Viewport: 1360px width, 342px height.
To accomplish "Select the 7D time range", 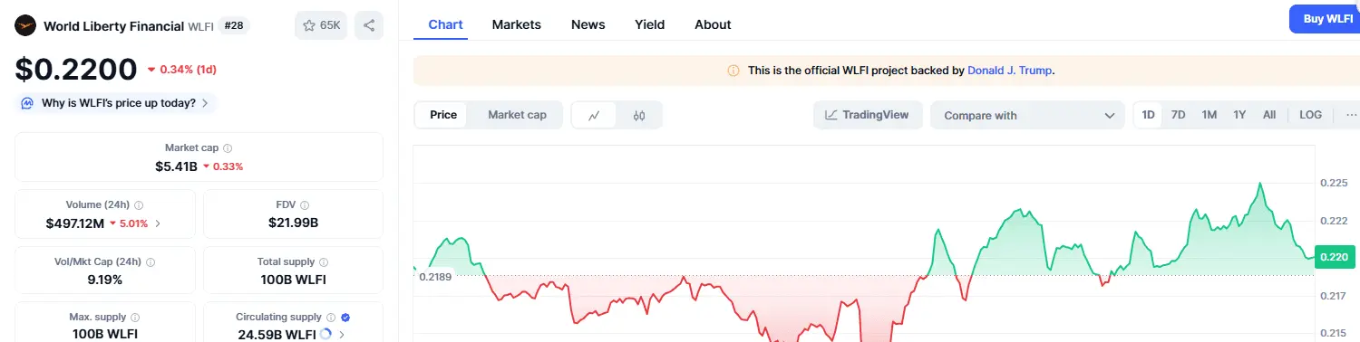I will tap(1178, 115).
